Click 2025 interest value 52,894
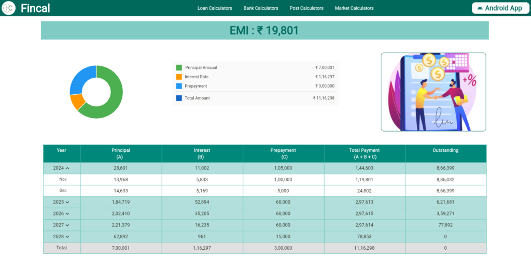Screen dimensions: 531x258 tap(202, 202)
